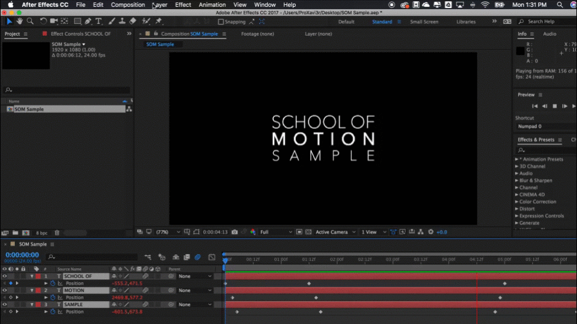This screenshot has width=577, height=324.
Task: Open the Window menu
Action: (x=265, y=5)
